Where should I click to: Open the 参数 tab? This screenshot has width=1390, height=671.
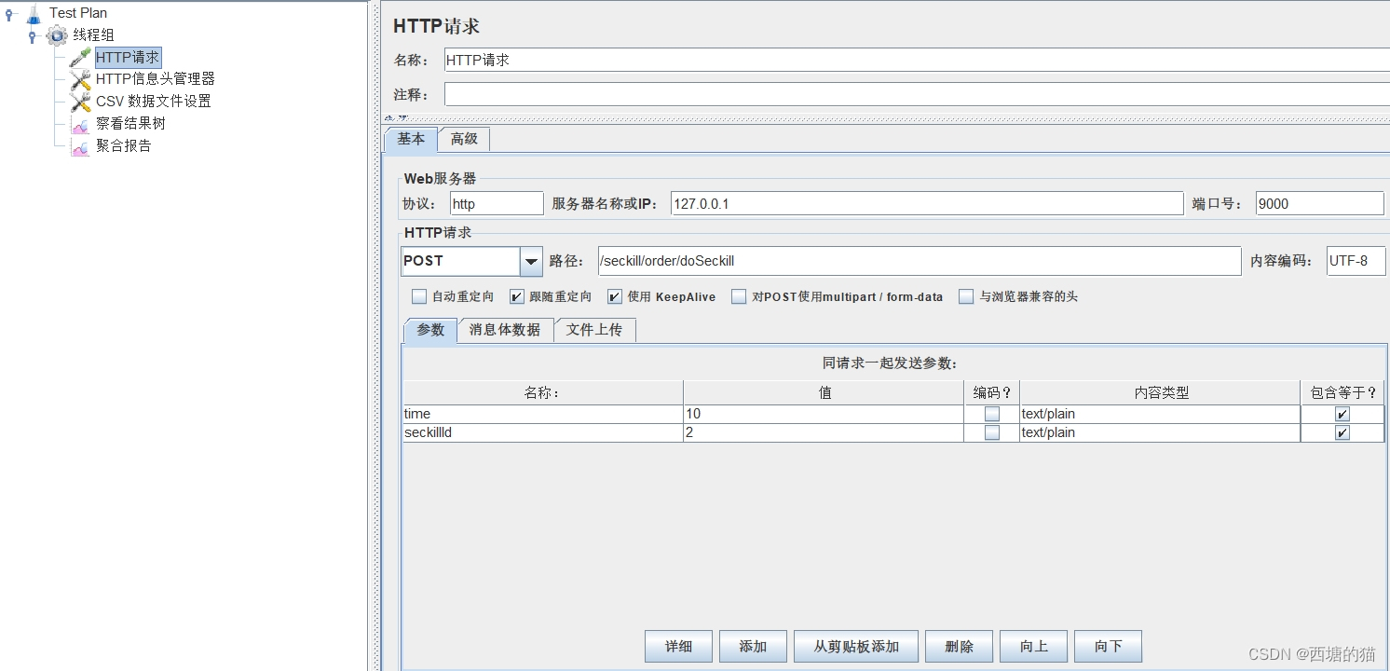pyautogui.click(x=430, y=330)
